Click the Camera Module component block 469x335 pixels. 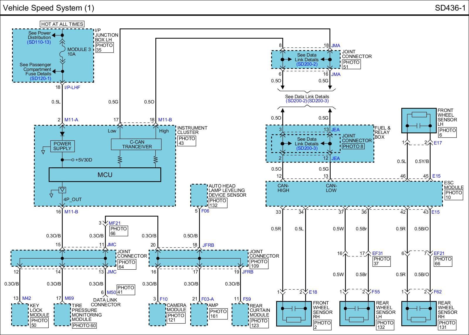(x=157, y=314)
